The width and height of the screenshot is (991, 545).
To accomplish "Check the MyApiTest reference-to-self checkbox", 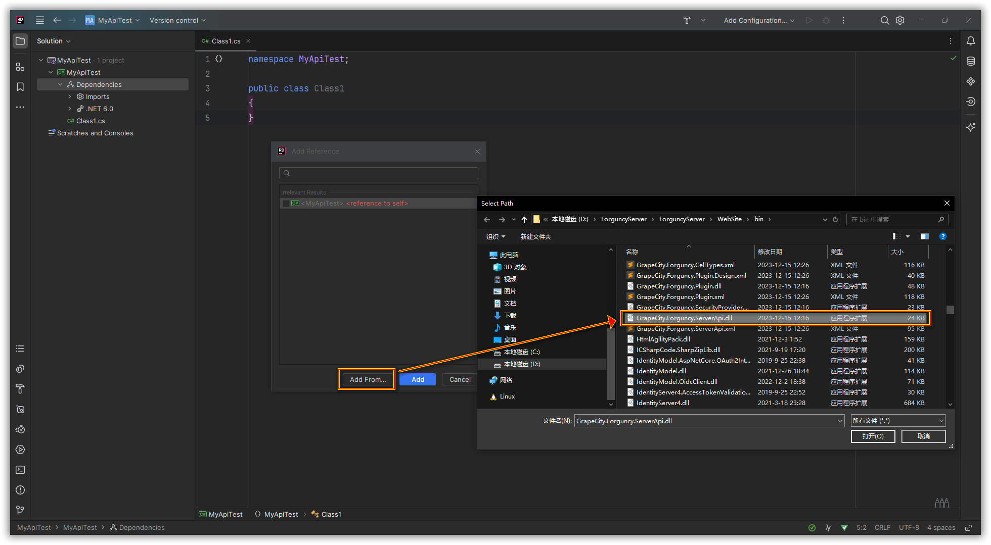I will 286,204.
